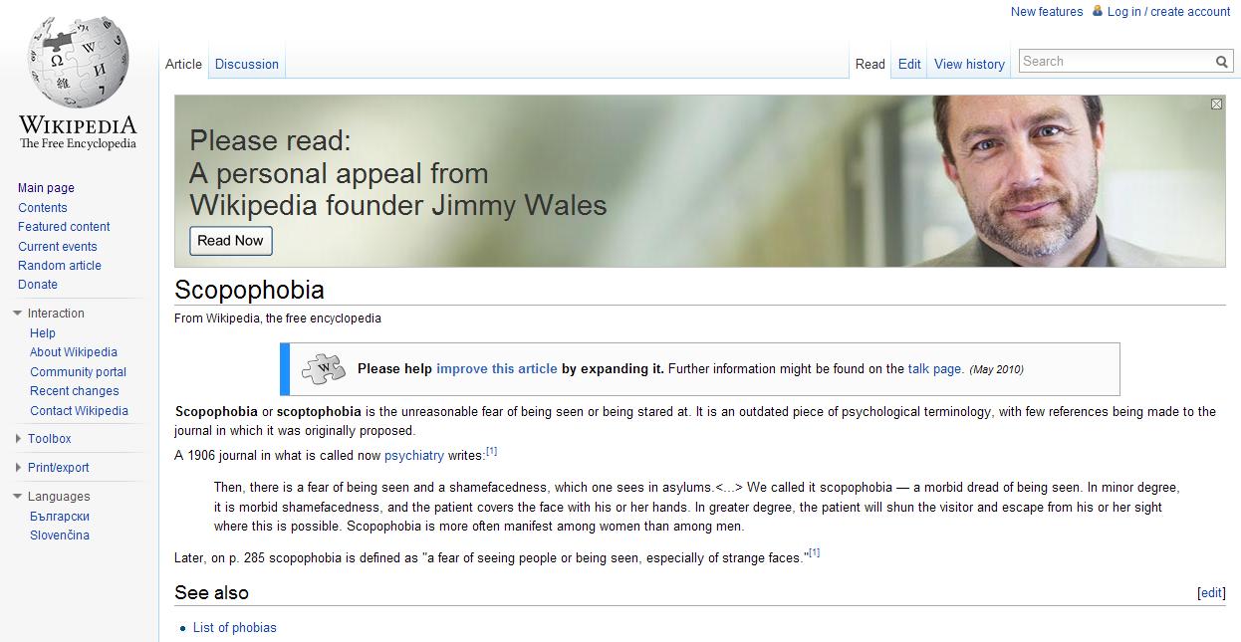Click the user icon beside Log in
Viewport: 1241px width, 642px height.
pyautogui.click(x=1097, y=11)
